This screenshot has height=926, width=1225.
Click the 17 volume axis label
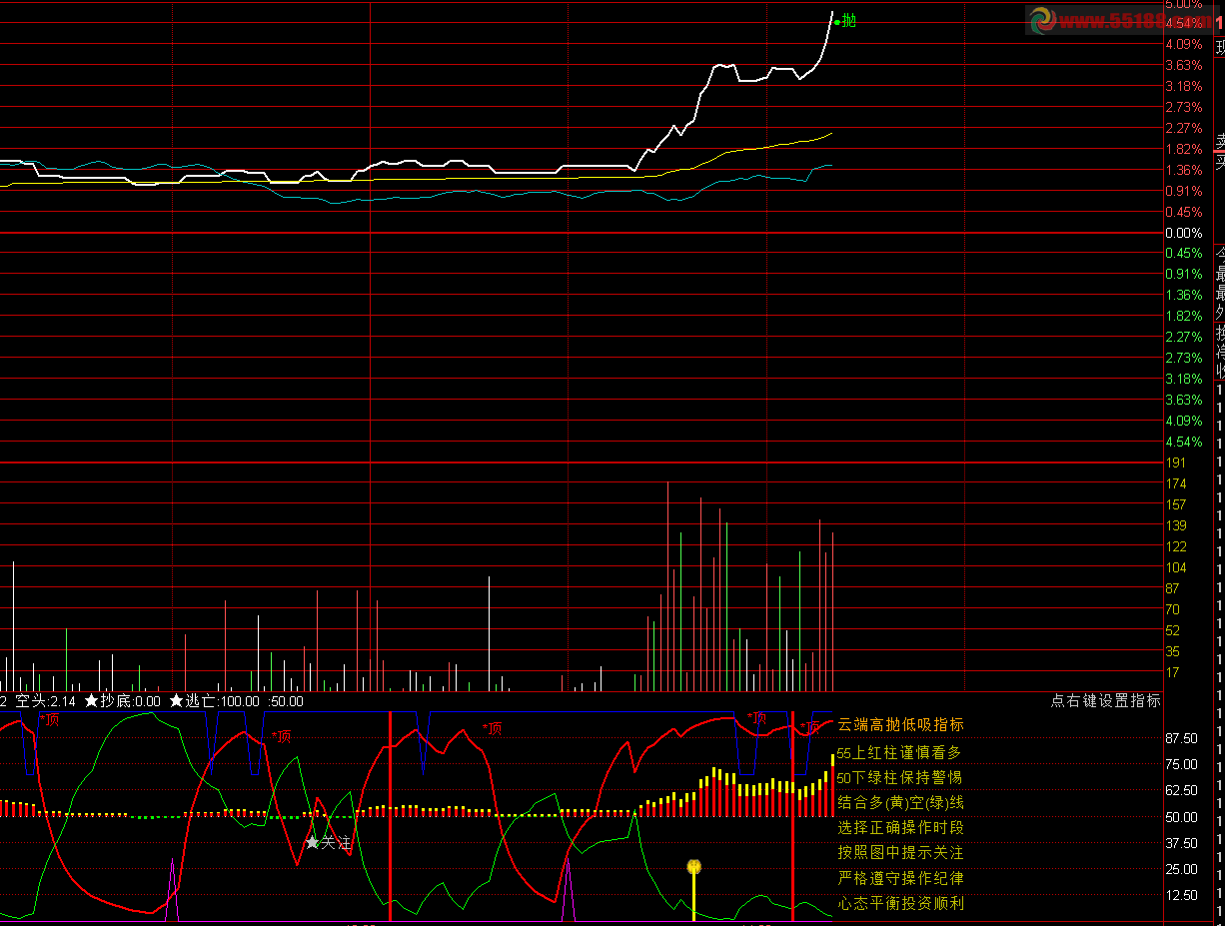coord(1173,672)
